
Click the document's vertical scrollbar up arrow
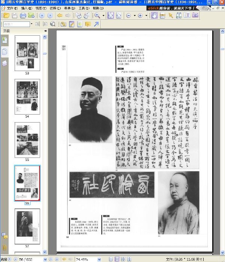[222, 31]
